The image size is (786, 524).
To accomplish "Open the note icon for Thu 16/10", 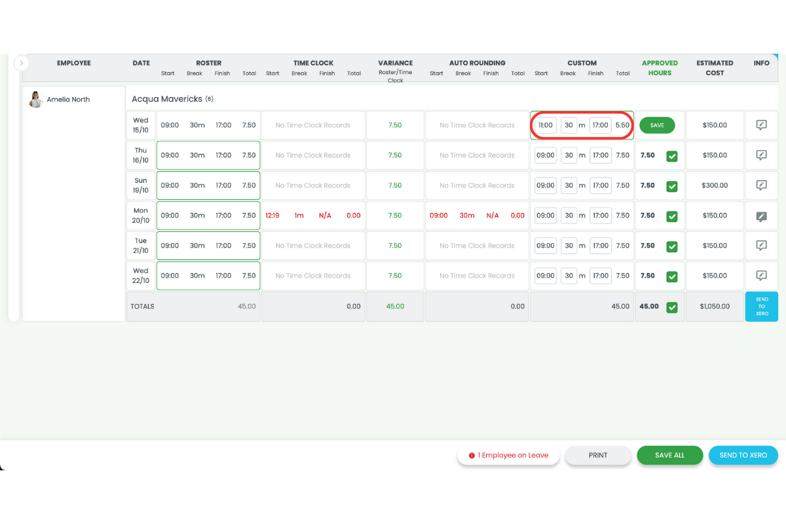I will [x=761, y=155].
